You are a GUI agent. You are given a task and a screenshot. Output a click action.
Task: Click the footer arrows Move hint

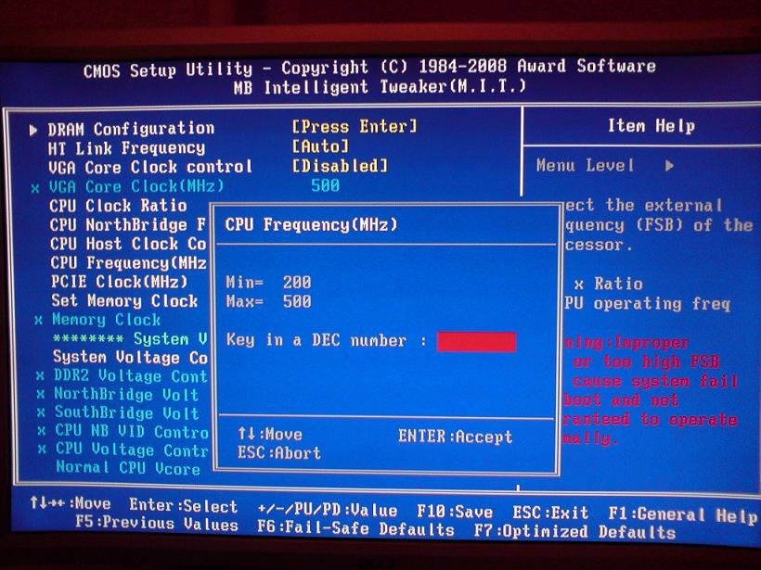[71, 503]
